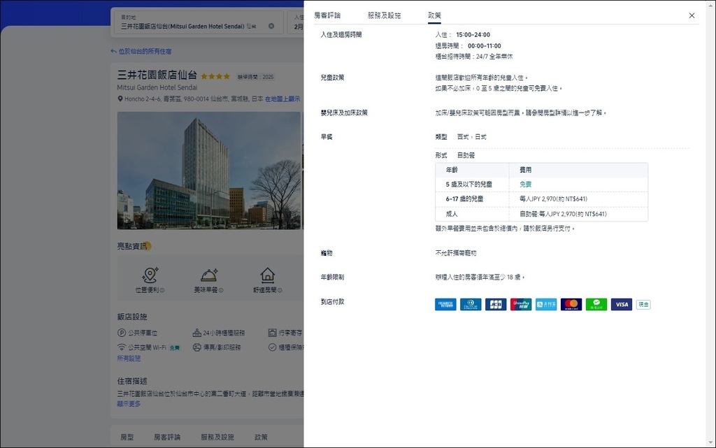The height and width of the screenshot is (448, 716).
Task: Click the Alipay payment icon
Action: point(546,304)
